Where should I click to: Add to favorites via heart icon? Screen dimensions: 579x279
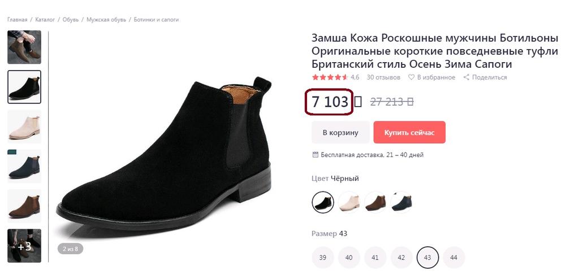(412, 77)
